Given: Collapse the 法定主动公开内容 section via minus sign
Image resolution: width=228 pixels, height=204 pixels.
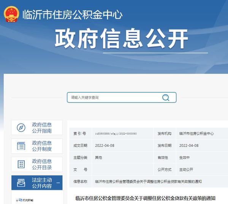Looking at the screenshot, I should tap(58, 183).
